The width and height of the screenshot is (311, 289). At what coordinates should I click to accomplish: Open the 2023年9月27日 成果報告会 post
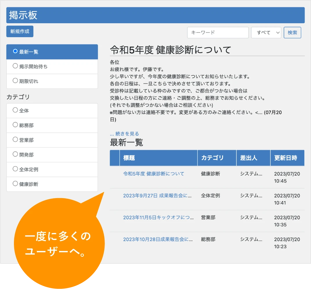(157, 196)
